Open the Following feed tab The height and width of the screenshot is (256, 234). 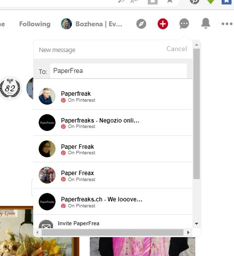click(35, 24)
